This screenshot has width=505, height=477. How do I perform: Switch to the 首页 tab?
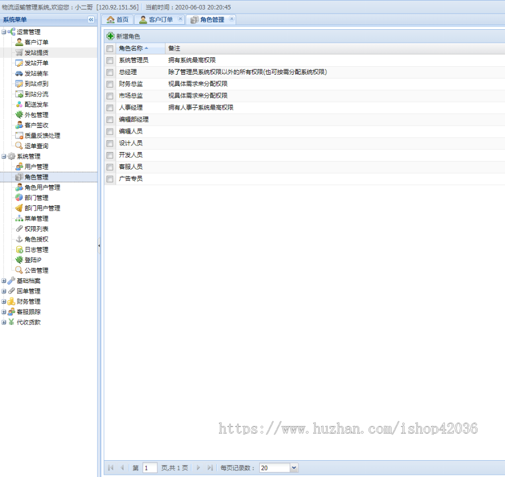(118, 20)
